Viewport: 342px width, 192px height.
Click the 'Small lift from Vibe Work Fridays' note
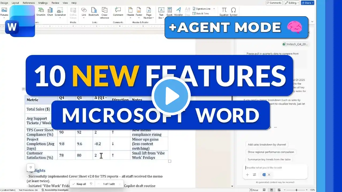pos(149,155)
